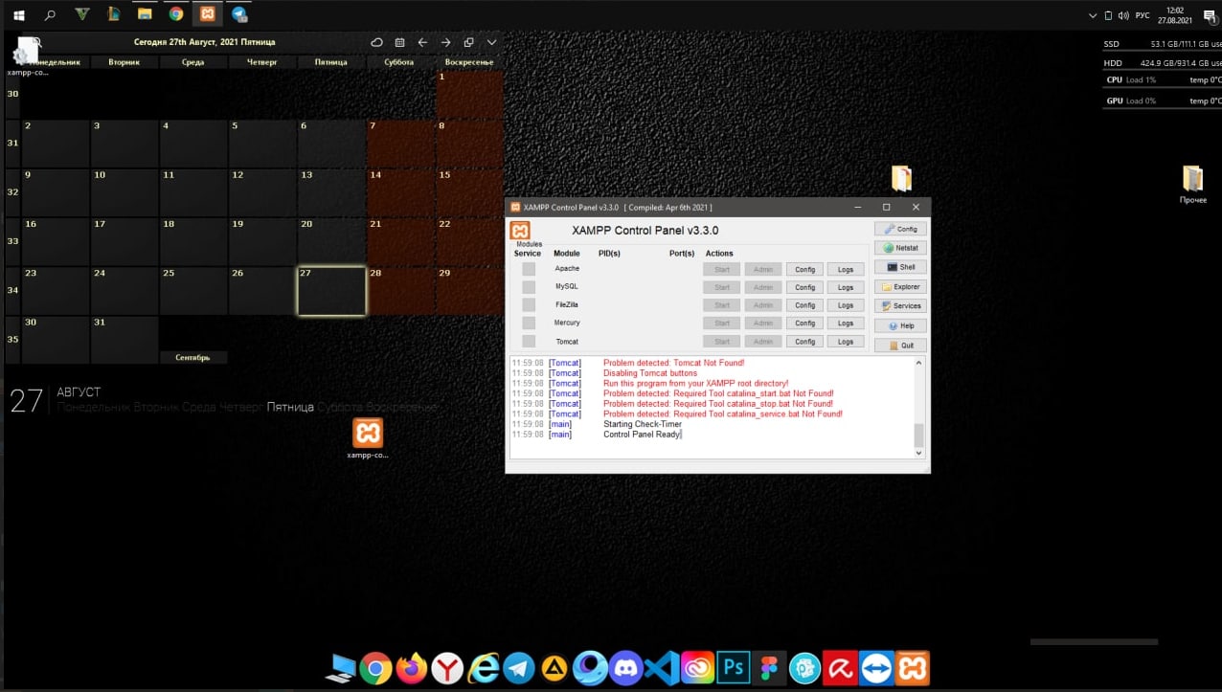The width and height of the screenshot is (1222, 692).
Task: Open taskbar search magnifier
Action: pos(50,14)
